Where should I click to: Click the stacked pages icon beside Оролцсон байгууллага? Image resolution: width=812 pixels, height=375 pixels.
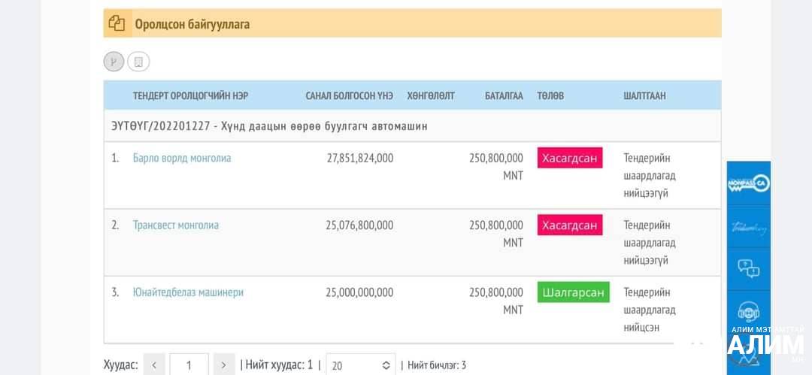[x=117, y=24]
